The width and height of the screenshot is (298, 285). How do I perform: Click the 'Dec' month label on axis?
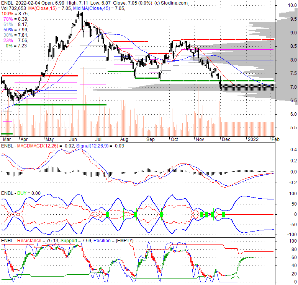coord(226,139)
